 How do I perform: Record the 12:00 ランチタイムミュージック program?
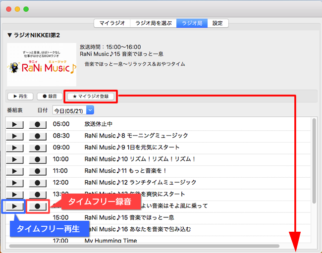pyautogui.click(x=38, y=183)
